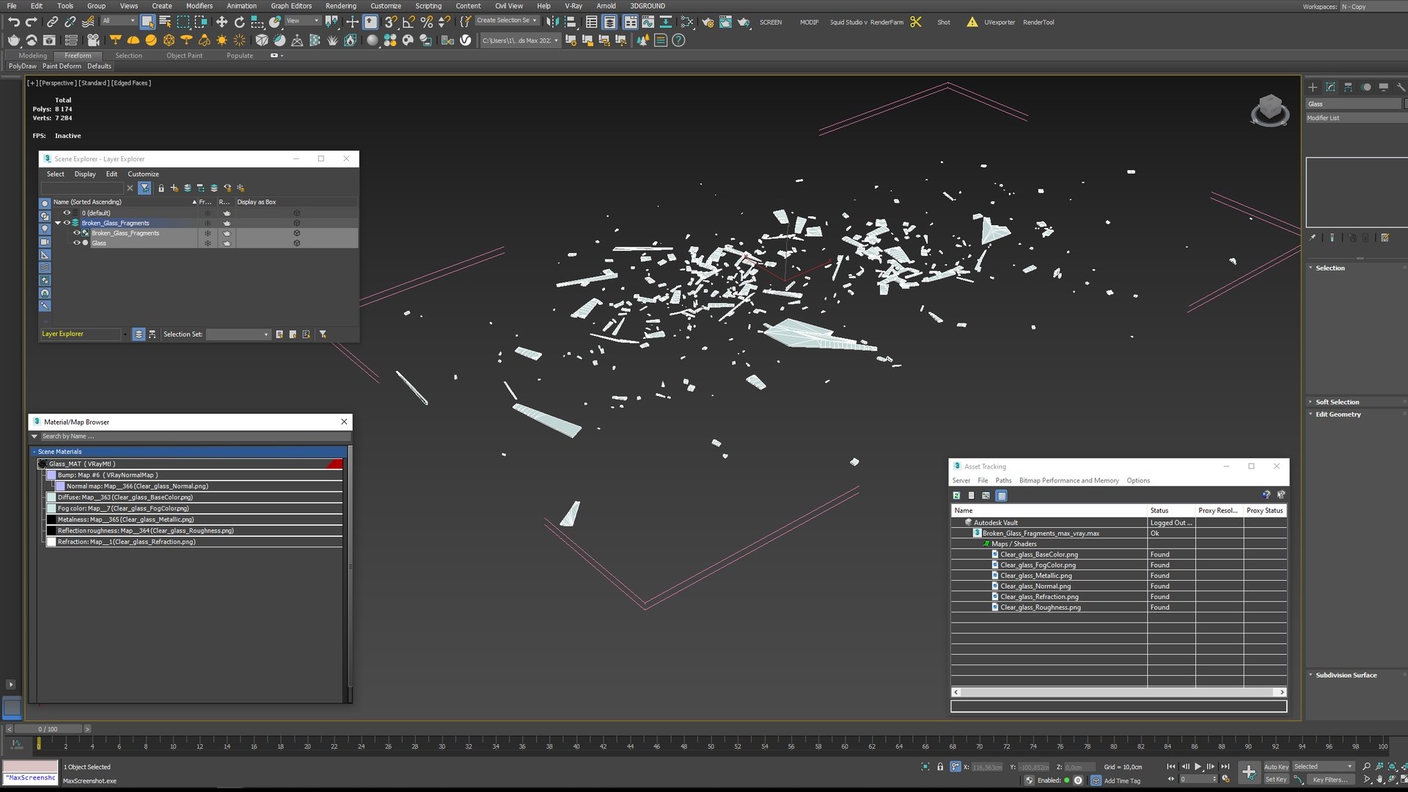Click the Select Object tool icon

[x=147, y=22]
